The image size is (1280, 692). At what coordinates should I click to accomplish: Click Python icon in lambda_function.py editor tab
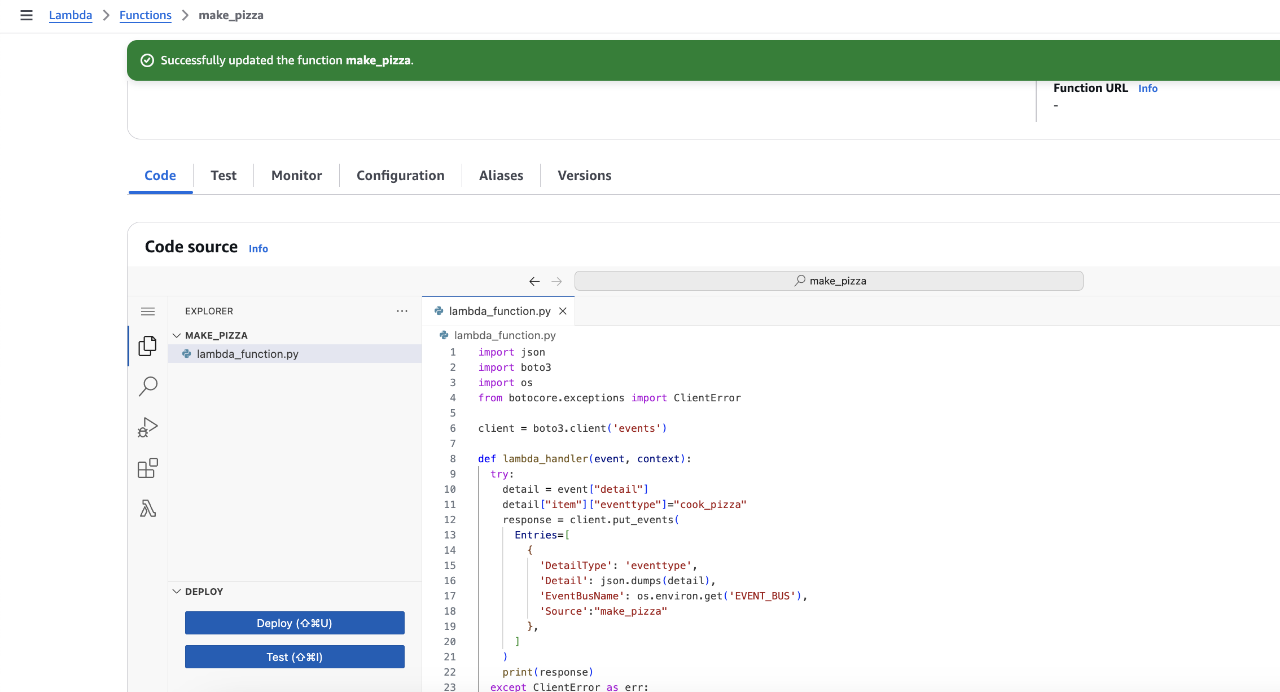[x=439, y=311]
